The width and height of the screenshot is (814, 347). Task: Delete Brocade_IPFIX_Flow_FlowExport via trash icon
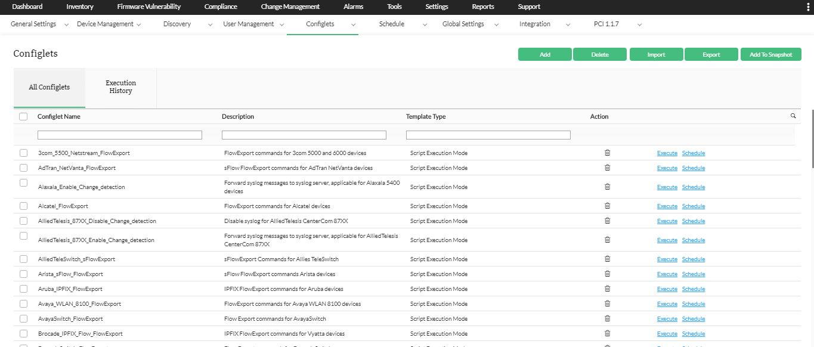pos(607,333)
